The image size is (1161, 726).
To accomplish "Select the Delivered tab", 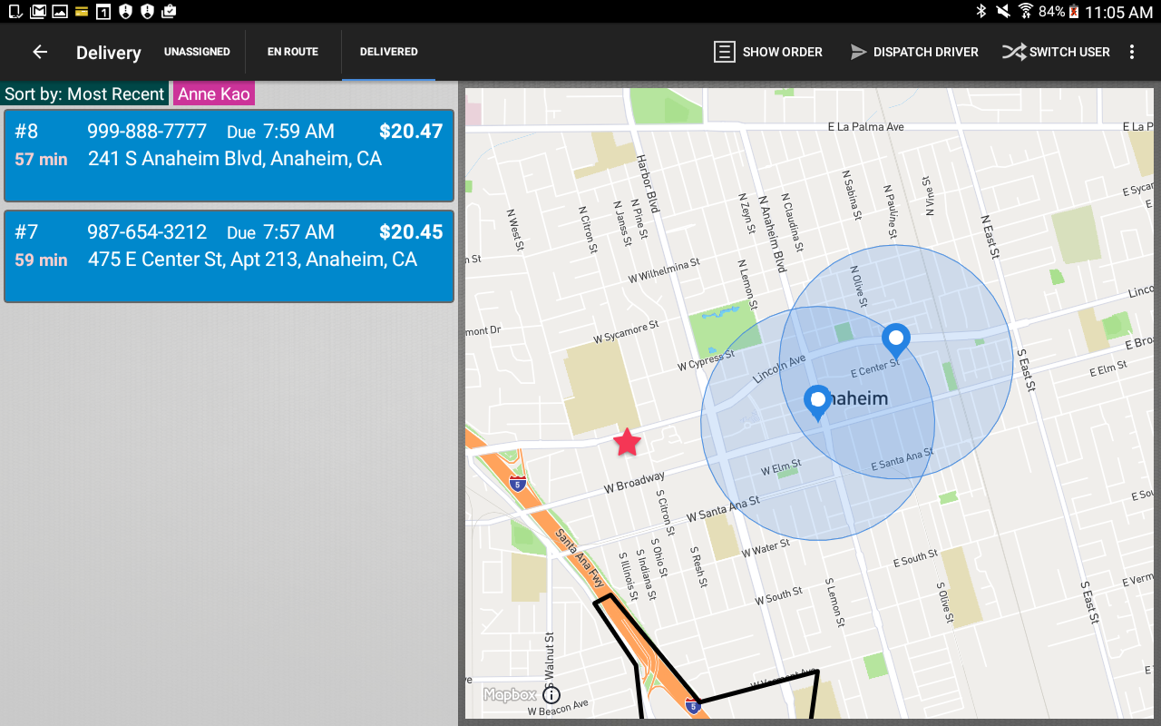I will point(388,52).
